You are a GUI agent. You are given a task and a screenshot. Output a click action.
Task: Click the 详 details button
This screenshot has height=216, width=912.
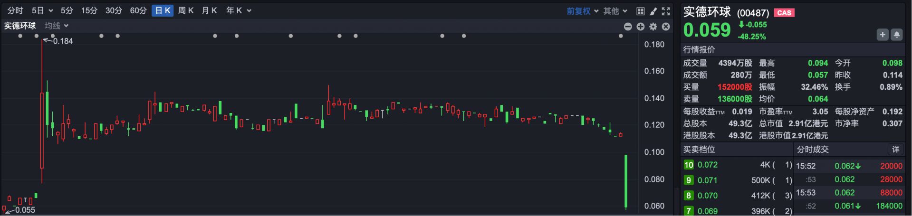(895, 150)
